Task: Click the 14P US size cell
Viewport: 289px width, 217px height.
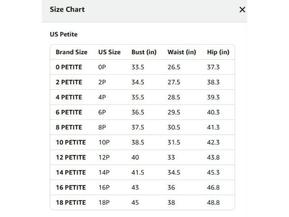Action: coord(104,173)
